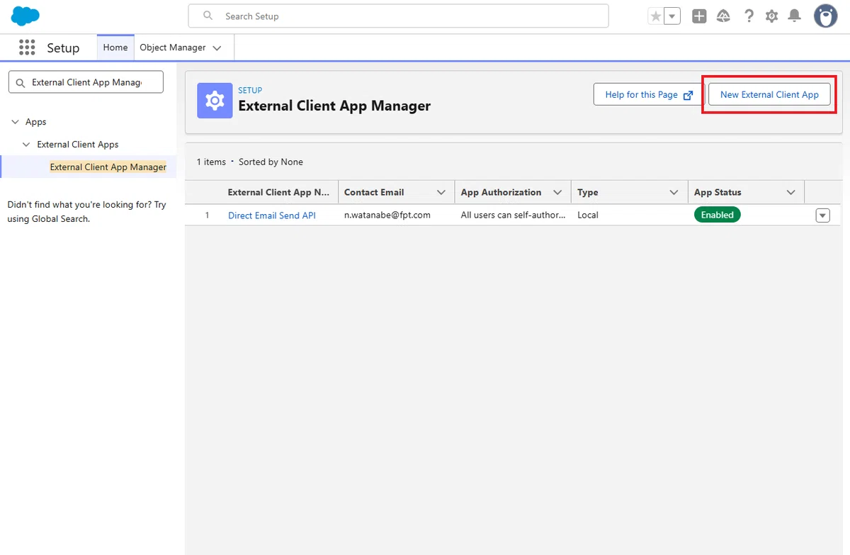Open the setup gear icon
Screen dimensions: 850x555
pyautogui.click(x=771, y=16)
